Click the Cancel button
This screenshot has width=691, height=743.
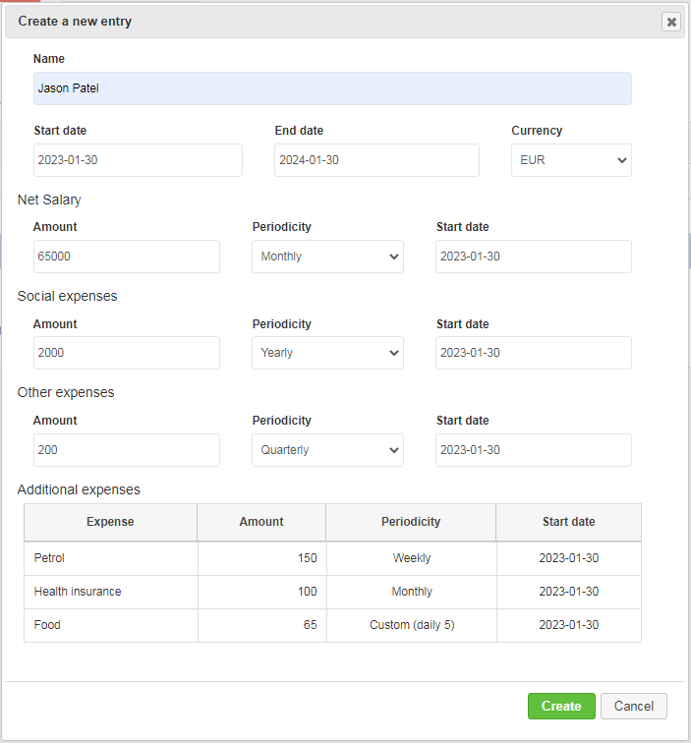pyautogui.click(x=634, y=706)
